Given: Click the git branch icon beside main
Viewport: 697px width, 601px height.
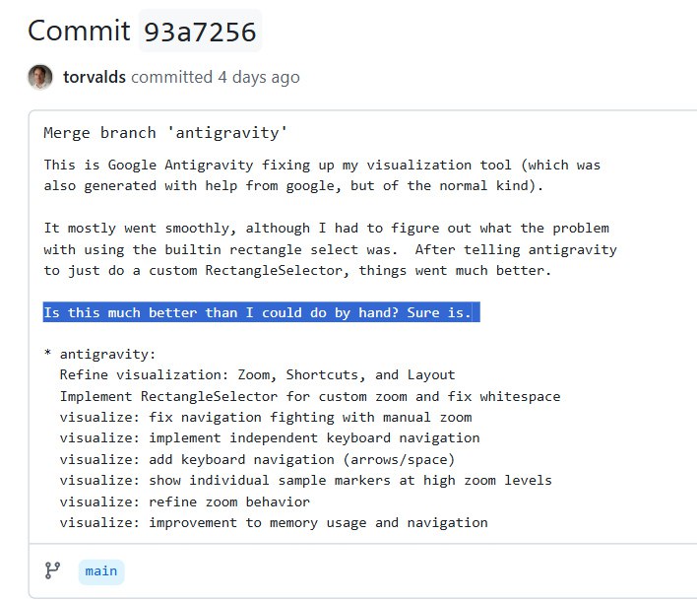Looking at the screenshot, I should point(52,570).
